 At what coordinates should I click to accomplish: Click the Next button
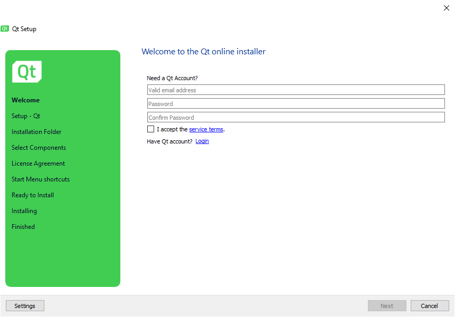tap(387, 306)
